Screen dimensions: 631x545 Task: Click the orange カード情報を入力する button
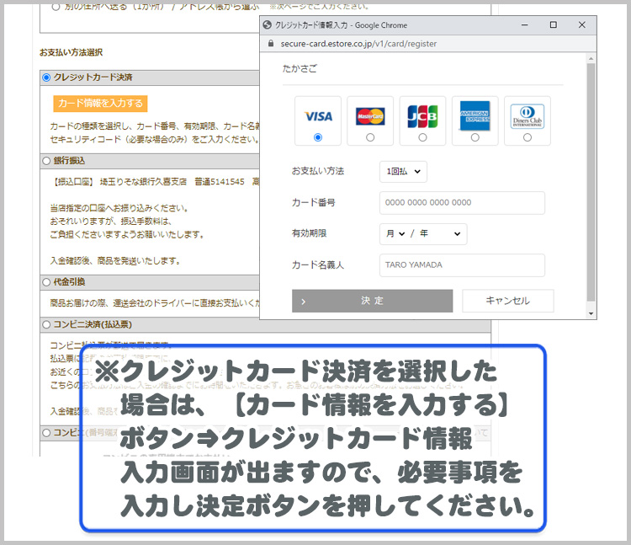(x=100, y=104)
